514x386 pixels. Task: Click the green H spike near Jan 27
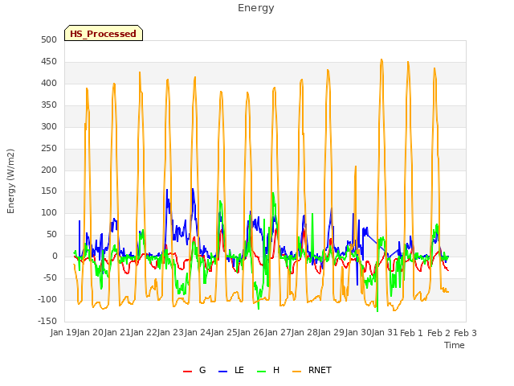tap(273, 193)
